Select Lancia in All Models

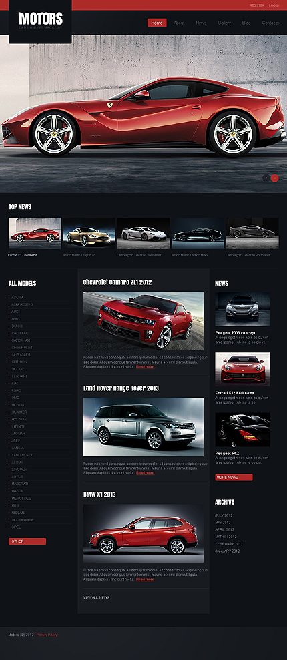17,447
